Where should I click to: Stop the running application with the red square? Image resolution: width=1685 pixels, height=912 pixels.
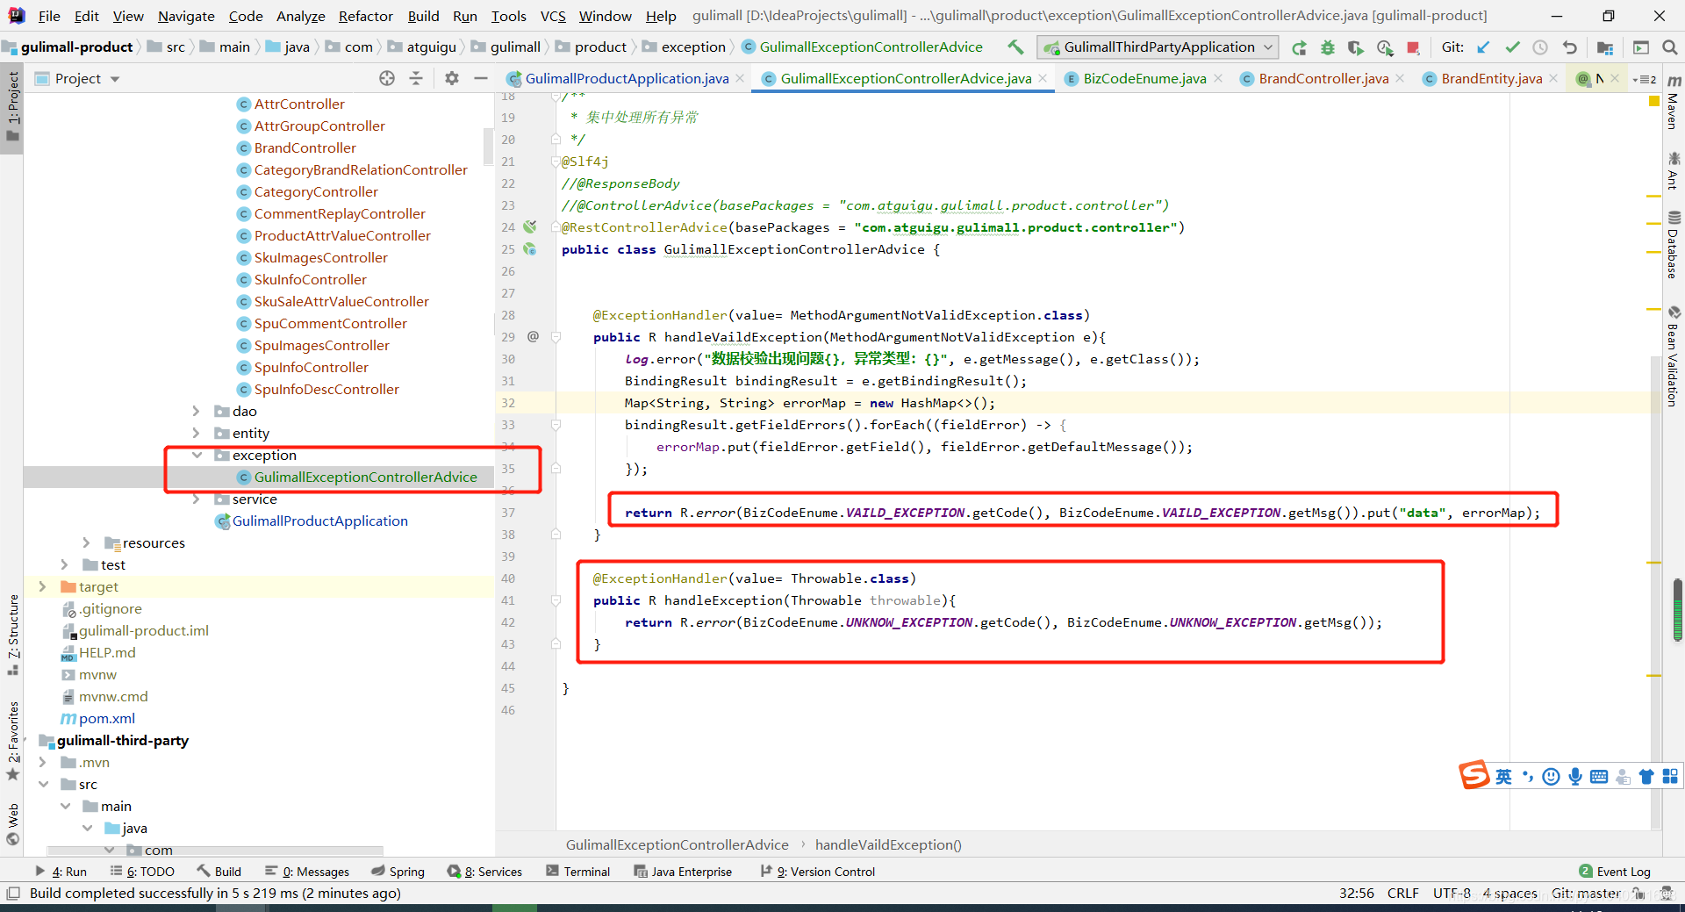tap(1413, 47)
